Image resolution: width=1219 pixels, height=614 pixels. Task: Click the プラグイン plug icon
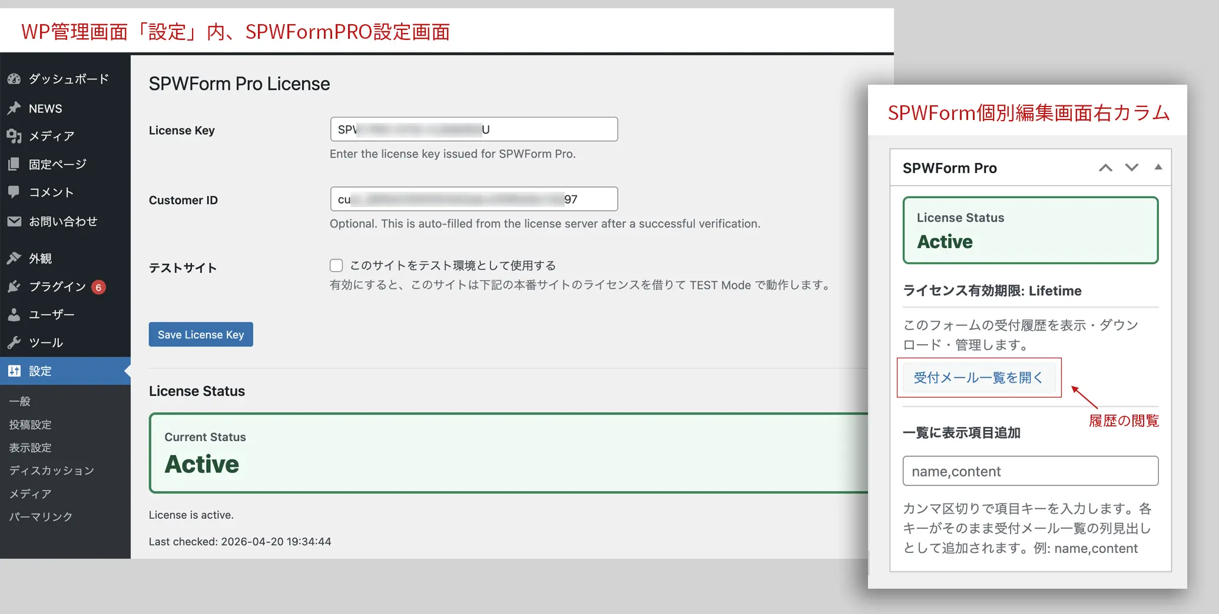pyautogui.click(x=14, y=286)
